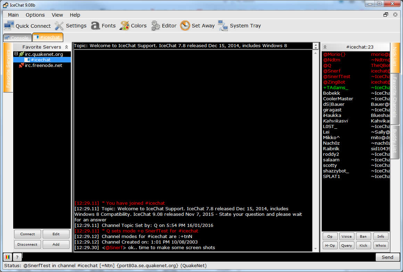
Task: Click the Send button
Action: 387,257
